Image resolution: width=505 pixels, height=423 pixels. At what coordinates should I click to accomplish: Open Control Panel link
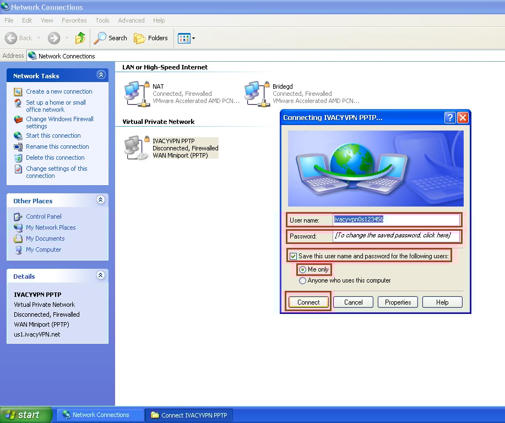click(x=44, y=216)
